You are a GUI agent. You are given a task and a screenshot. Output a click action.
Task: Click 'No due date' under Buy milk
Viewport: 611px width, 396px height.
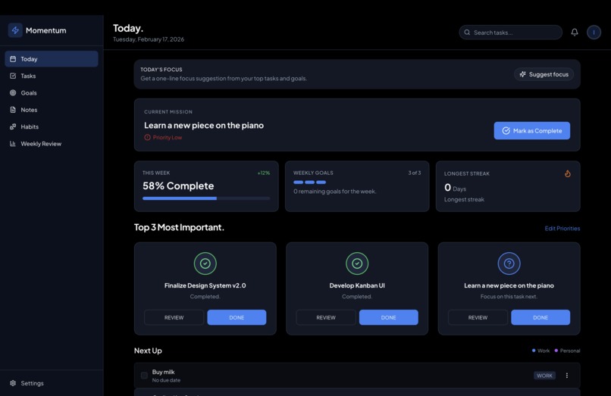point(166,380)
